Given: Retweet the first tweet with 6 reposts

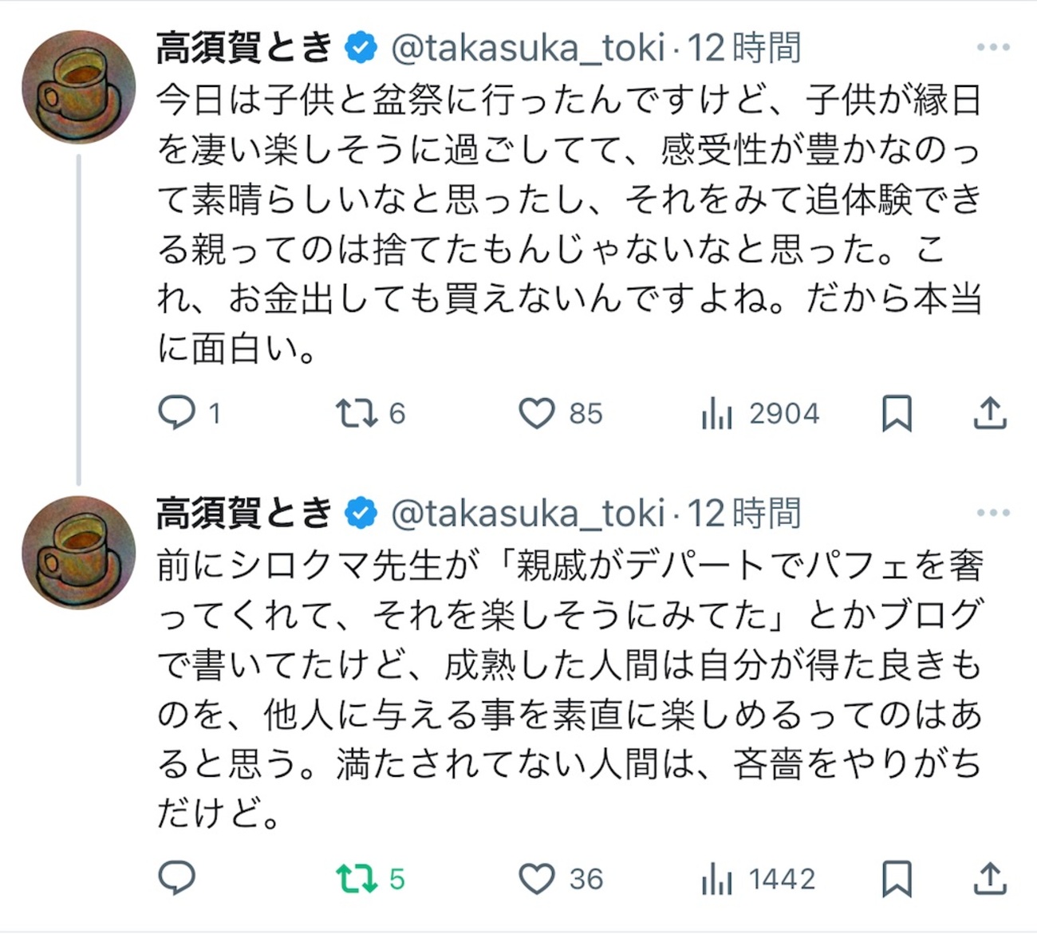Looking at the screenshot, I should (x=356, y=412).
